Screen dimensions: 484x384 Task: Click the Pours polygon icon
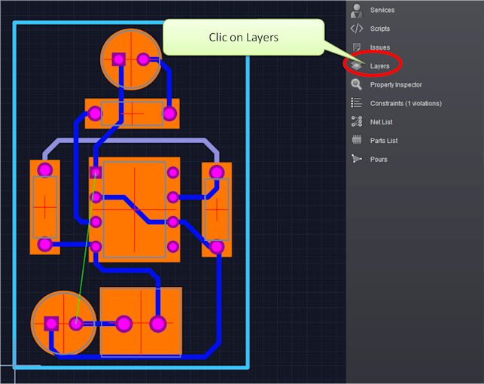tap(357, 159)
